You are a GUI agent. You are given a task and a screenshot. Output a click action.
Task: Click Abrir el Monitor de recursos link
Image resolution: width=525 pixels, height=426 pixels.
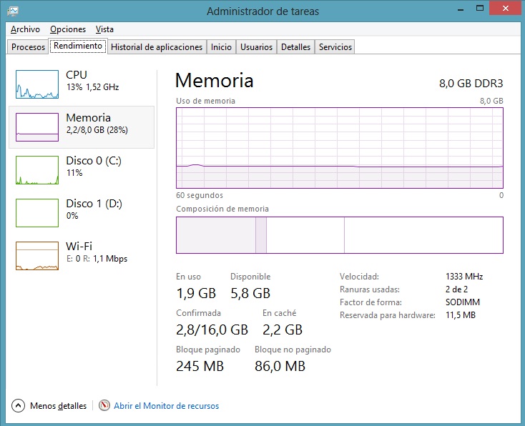(166, 406)
